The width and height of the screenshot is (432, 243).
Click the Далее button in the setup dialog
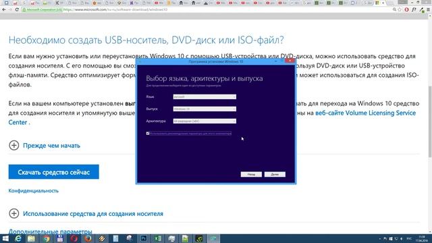[x=275, y=174]
